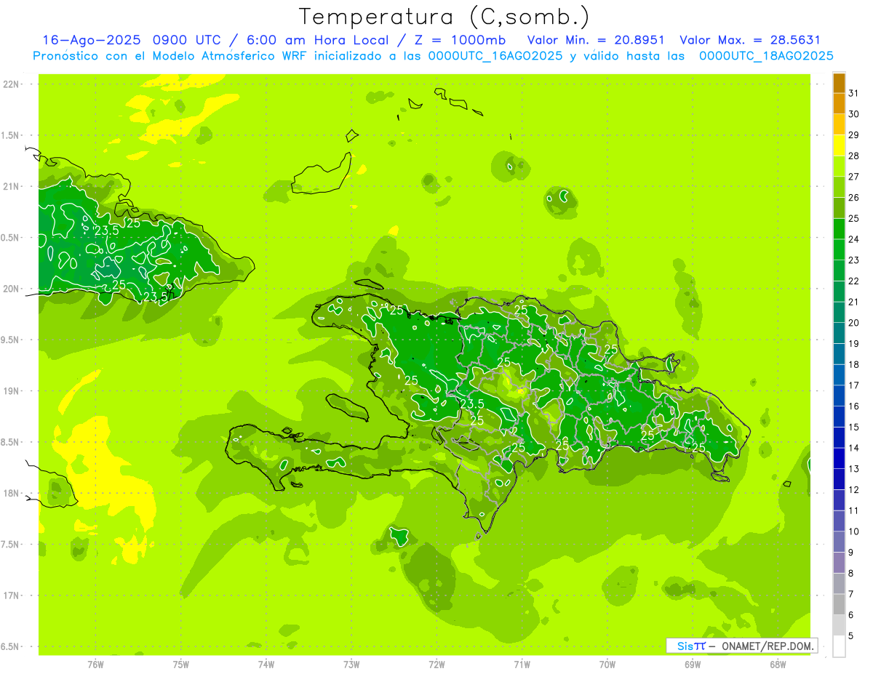Pick the dark blue legend band between 12 and 13
This screenshot has height=674, width=873.
[839, 479]
